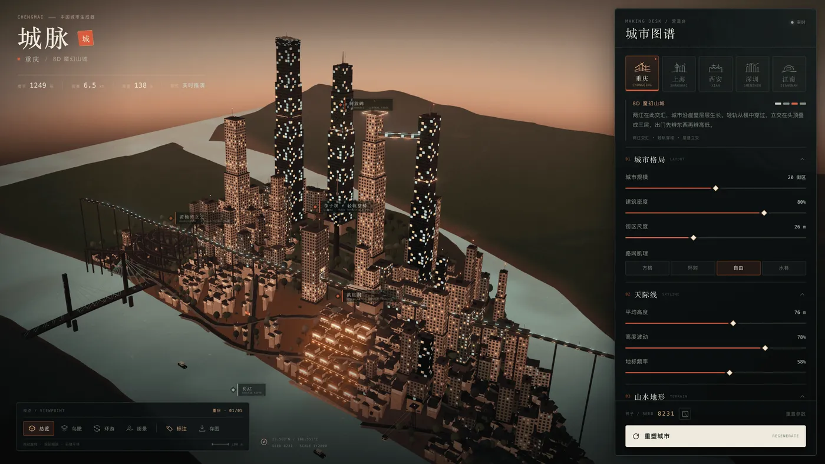Click the 重塑城市 Regenerate button
The height and width of the screenshot is (464, 825).
pos(715,436)
